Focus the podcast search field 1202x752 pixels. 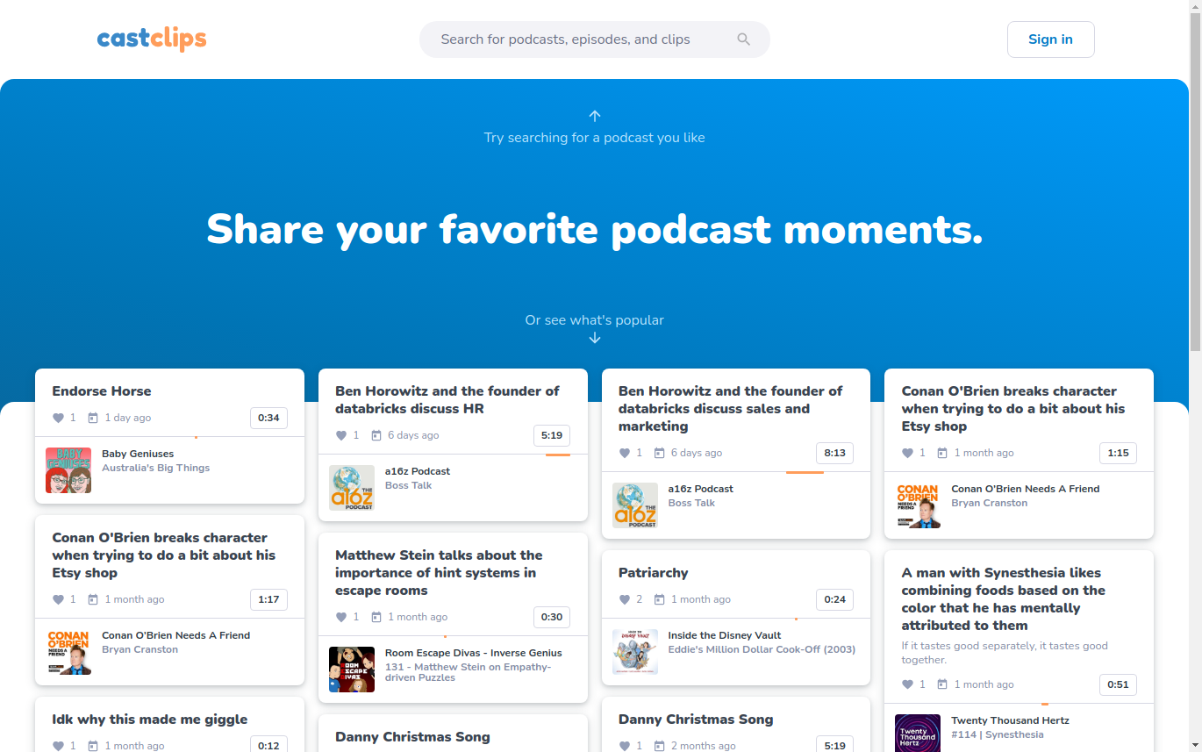click(x=594, y=39)
